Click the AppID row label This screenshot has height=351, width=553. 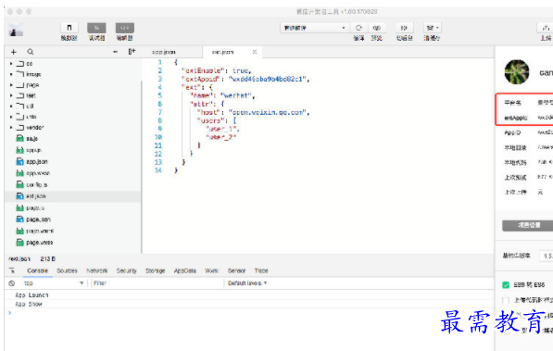coord(512,132)
